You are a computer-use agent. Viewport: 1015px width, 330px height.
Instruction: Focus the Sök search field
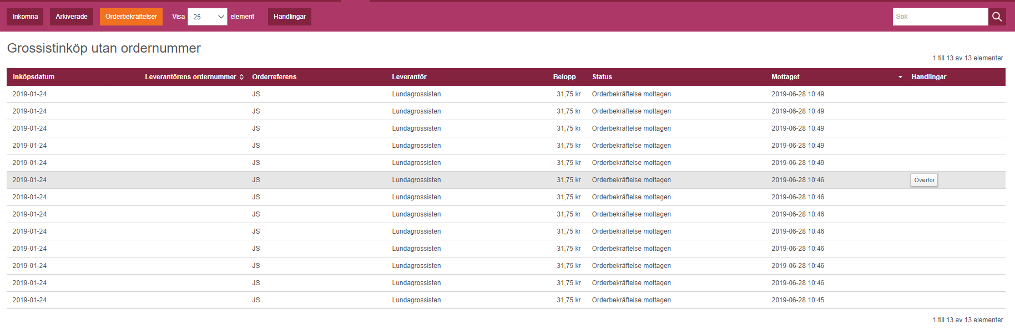tap(940, 17)
